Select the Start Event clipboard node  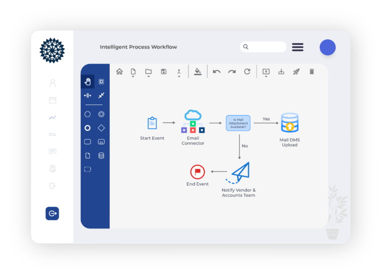click(152, 122)
